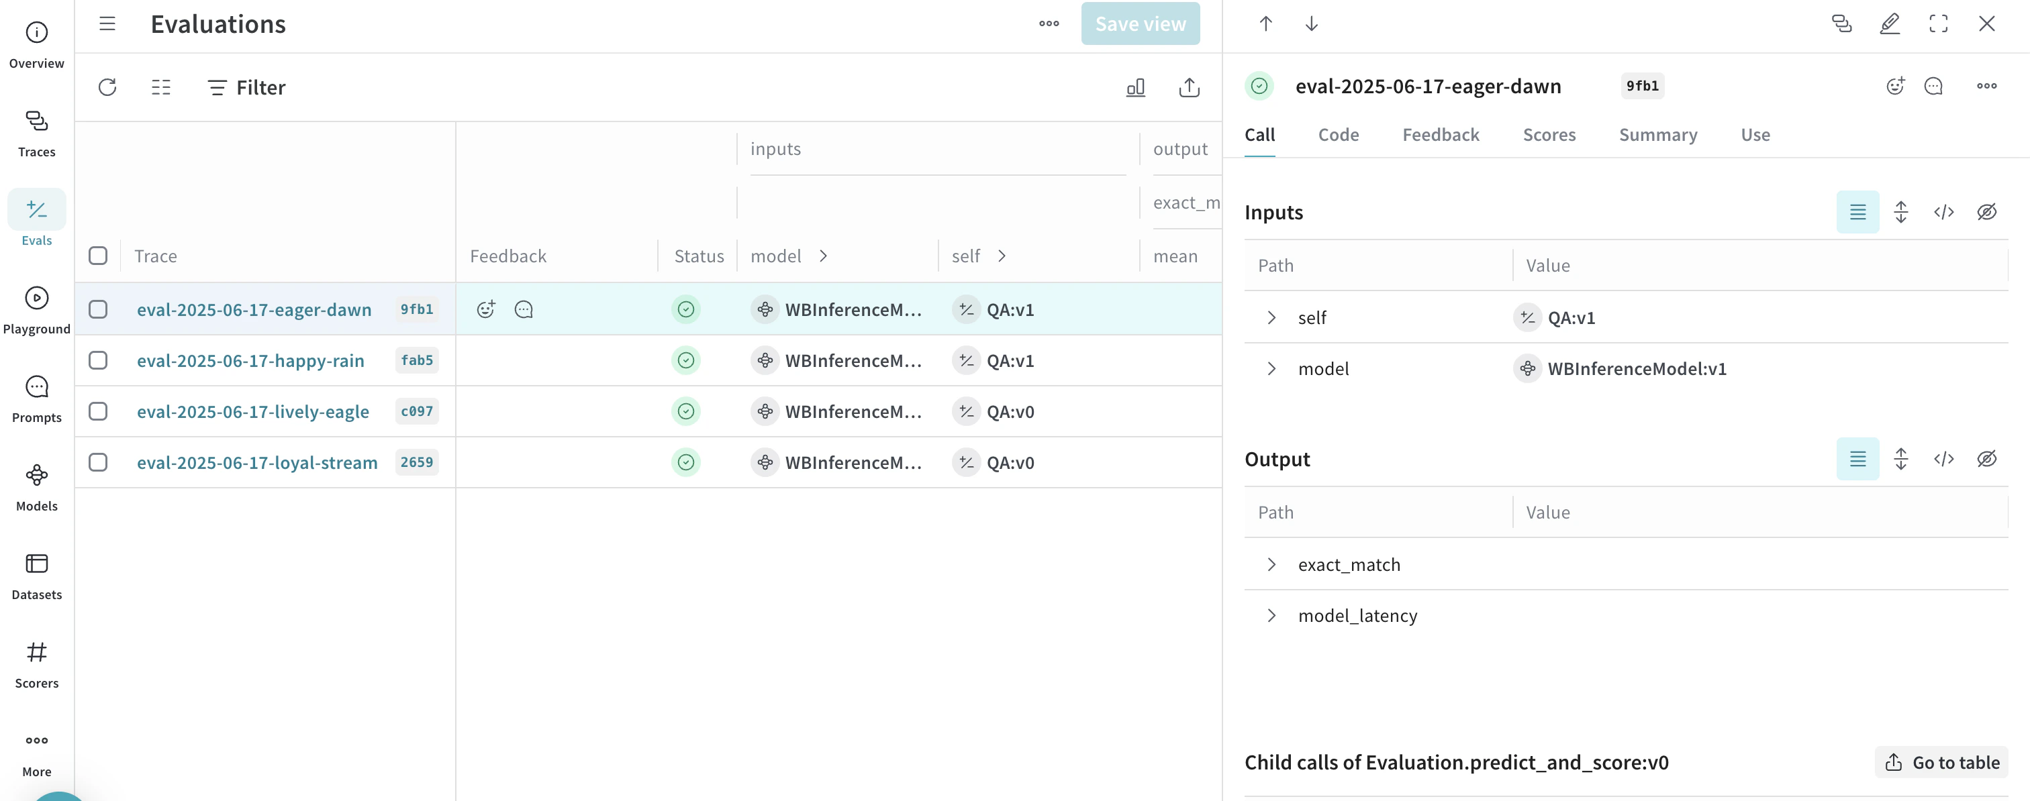The width and height of the screenshot is (2030, 801).
Task: Select all traces with header checkbox
Action: (98, 256)
